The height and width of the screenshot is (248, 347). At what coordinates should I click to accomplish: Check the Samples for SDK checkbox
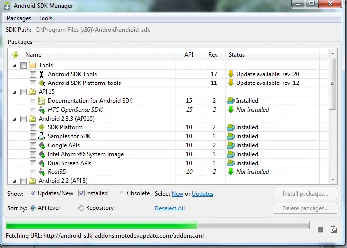click(x=33, y=136)
